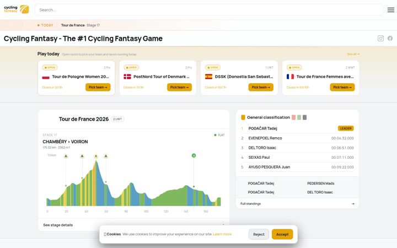Open the Tour de France 2026 race title
Screen dimensions: 397x248
pyautogui.click(x=84, y=119)
